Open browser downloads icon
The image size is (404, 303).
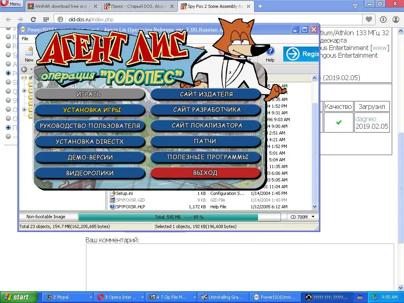pos(383,19)
